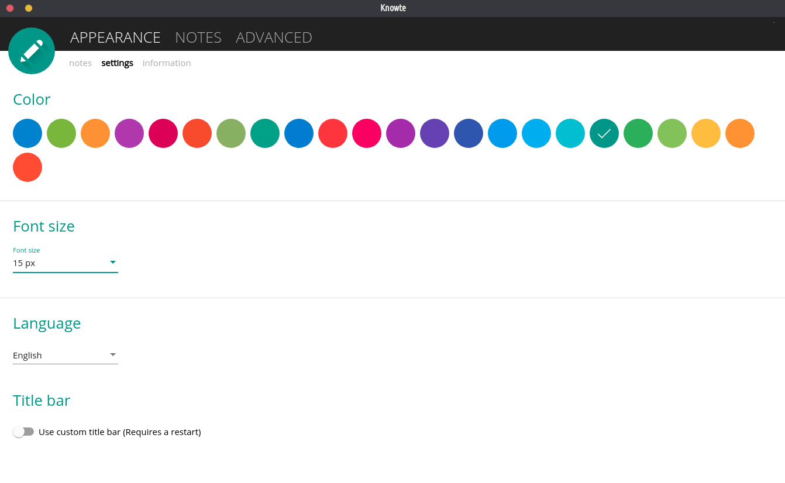Open the ADVANCED tab

274,37
